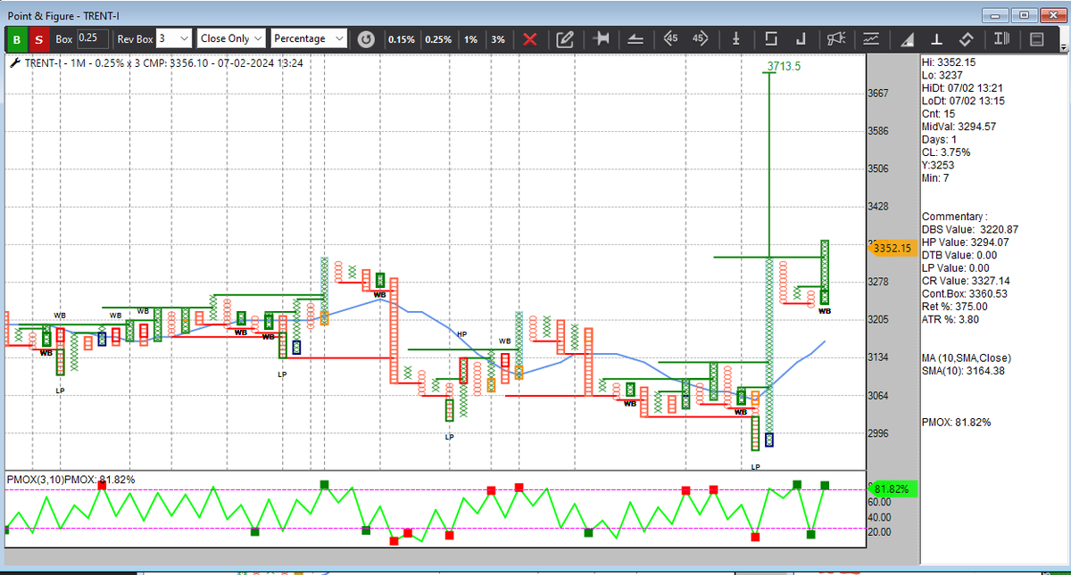Maximize the Point & Figure window
The width and height of the screenshot is (1071, 575).
[x=1023, y=15]
